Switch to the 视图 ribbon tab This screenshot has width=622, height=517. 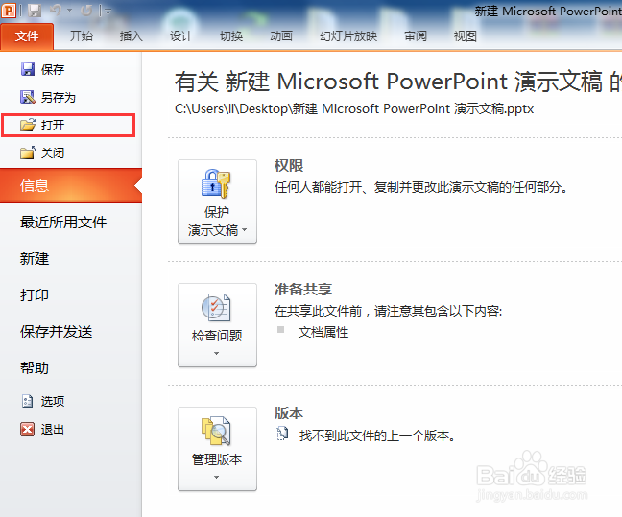pyautogui.click(x=466, y=36)
